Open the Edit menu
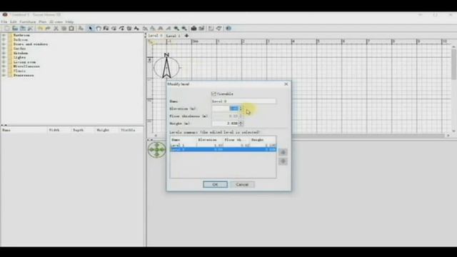The image size is (457, 257). (14, 22)
